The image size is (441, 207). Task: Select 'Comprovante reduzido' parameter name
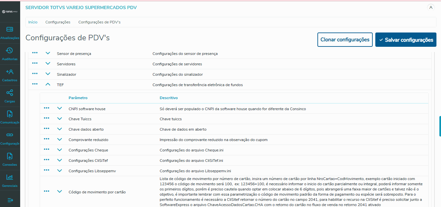88,140
